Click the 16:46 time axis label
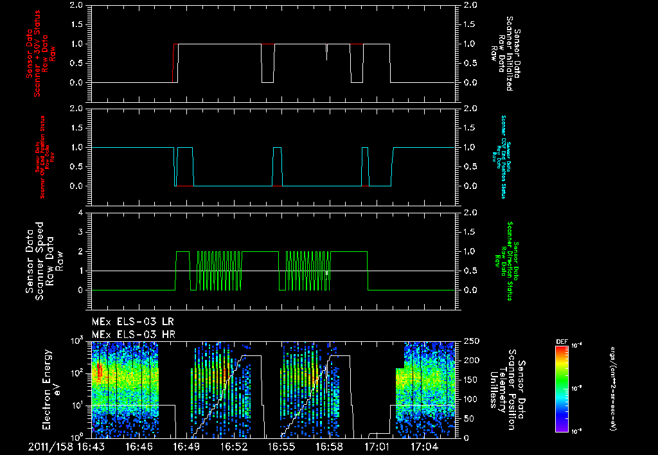This screenshot has width=658, height=455. 138,447
